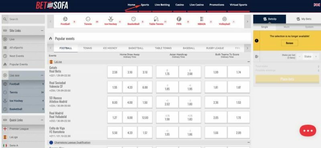
Task: Switch to BASEBALL popular events tab
Action: point(189,48)
